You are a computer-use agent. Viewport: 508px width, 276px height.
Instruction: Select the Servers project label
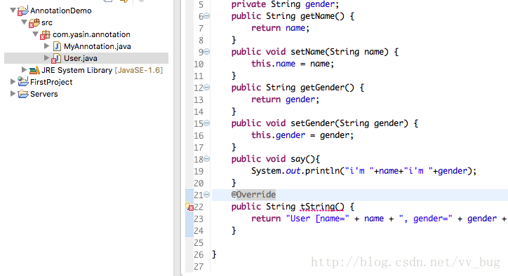(44, 94)
